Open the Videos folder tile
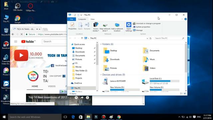The height and width of the screenshot is (120, 213). coord(149,68)
